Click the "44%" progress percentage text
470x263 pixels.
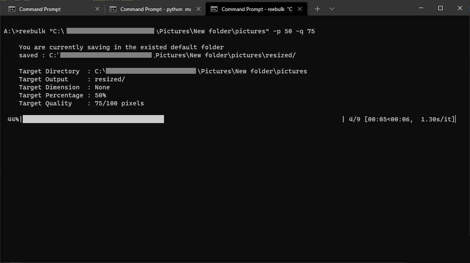(13, 119)
